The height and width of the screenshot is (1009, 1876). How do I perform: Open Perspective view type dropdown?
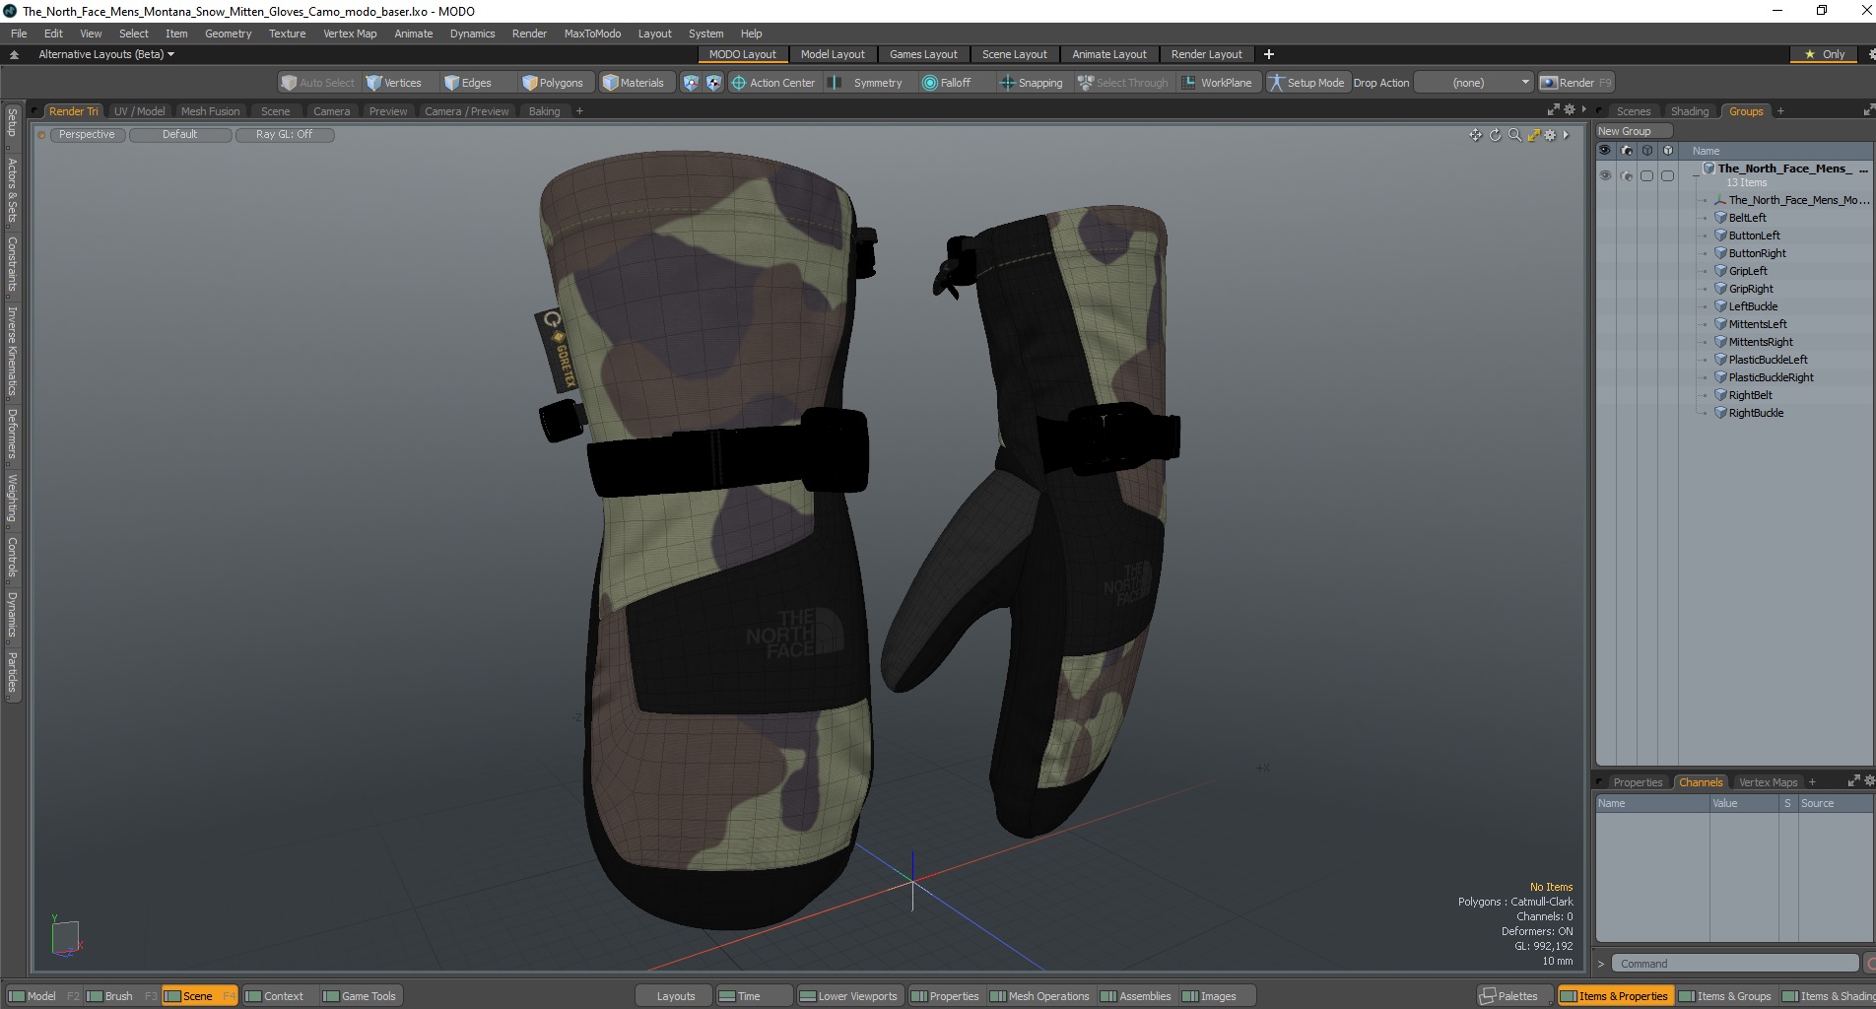pyautogui.click(x=87, y=135)
